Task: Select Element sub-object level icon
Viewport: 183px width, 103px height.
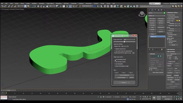Action: point(161,56)
